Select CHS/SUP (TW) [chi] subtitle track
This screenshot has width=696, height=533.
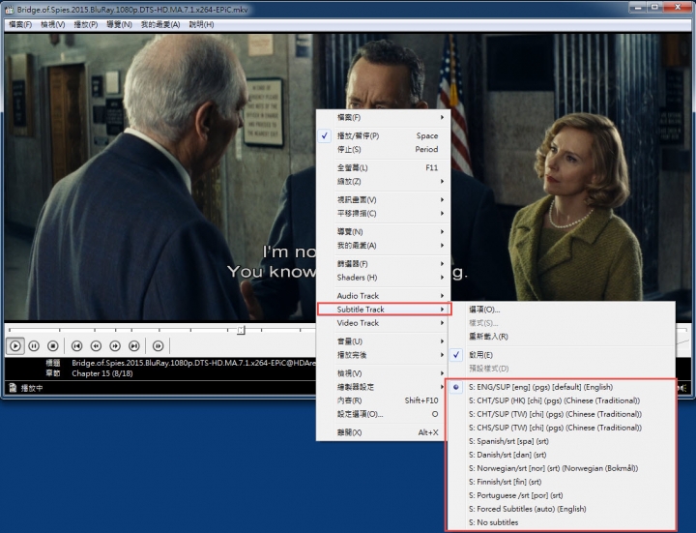(562, 428)
